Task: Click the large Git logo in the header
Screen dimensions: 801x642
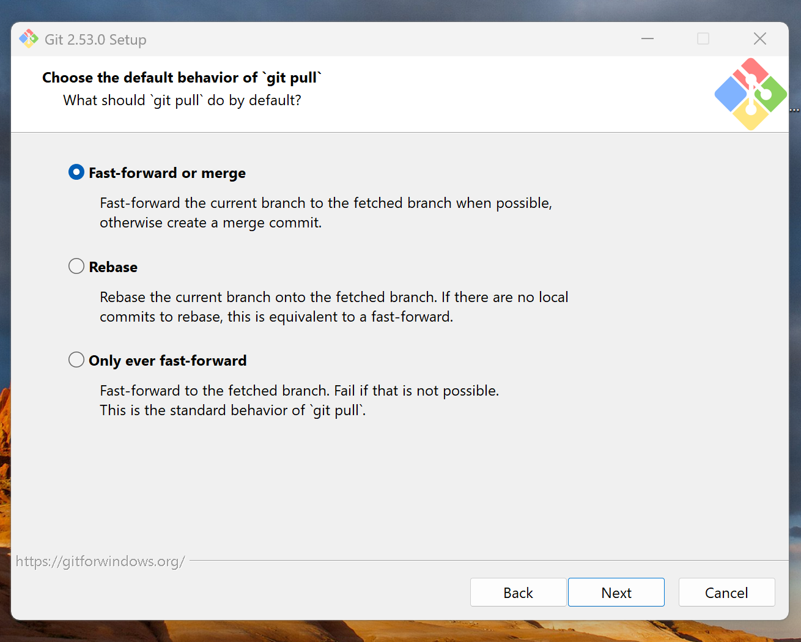Action: click(750, 94)
